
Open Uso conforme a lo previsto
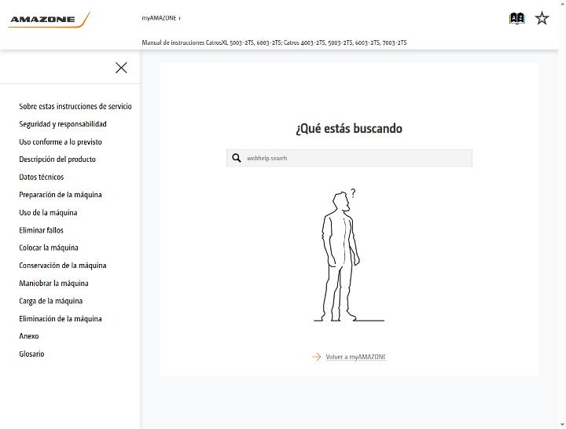[61, 141]
